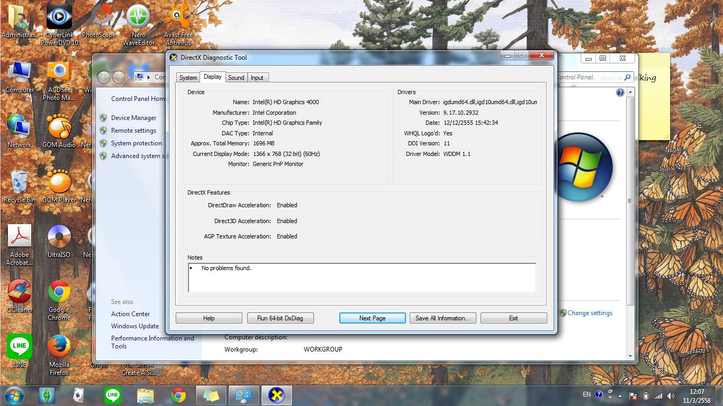
Task: Open Avast Free Antivirus desktop icon
Action: pos(178,25)
